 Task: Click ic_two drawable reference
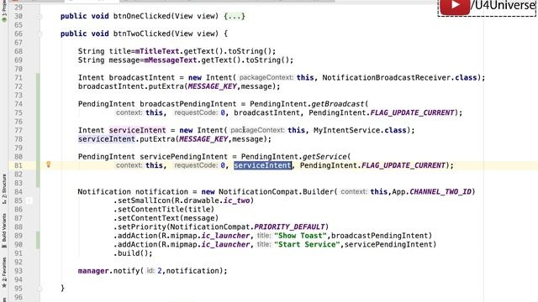(x=237, y=200)
